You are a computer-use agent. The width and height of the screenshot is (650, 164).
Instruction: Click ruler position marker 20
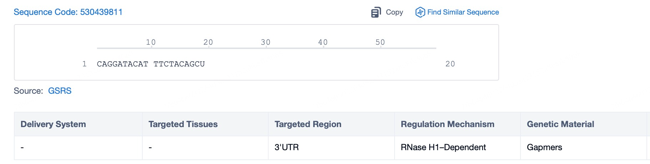[208, 42]
